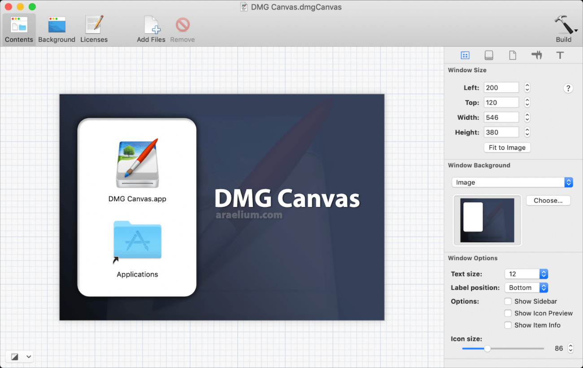This screenshot has width=583, height=368.
Task: Click the DMG Canvas.app label
Action: click(137, 199)
